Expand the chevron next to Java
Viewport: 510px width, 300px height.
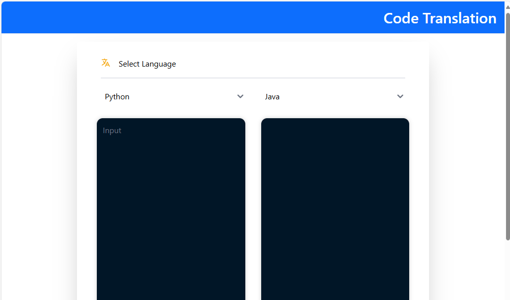[400, 96]
